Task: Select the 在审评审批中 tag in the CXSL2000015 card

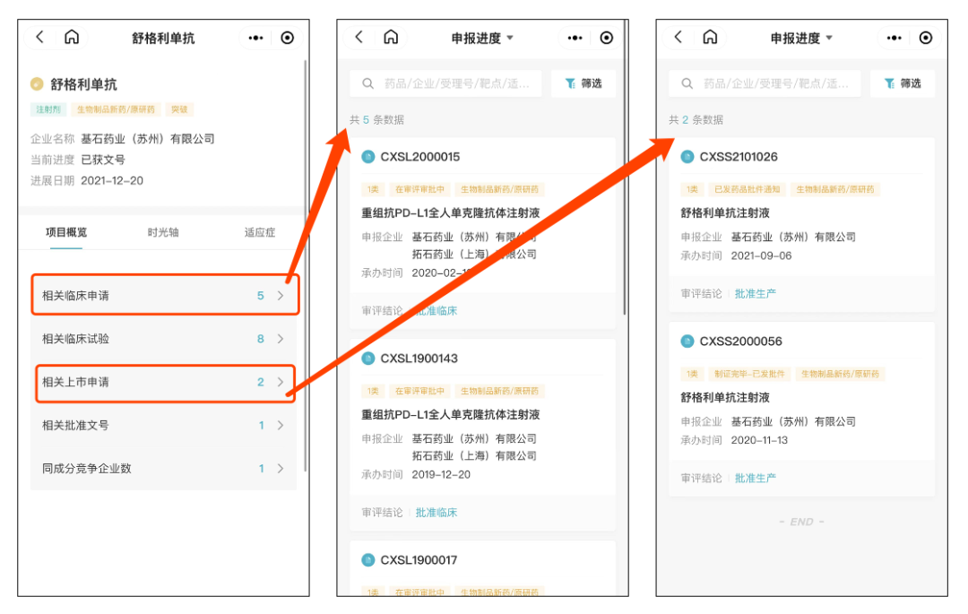Action: tap(419, 189)
